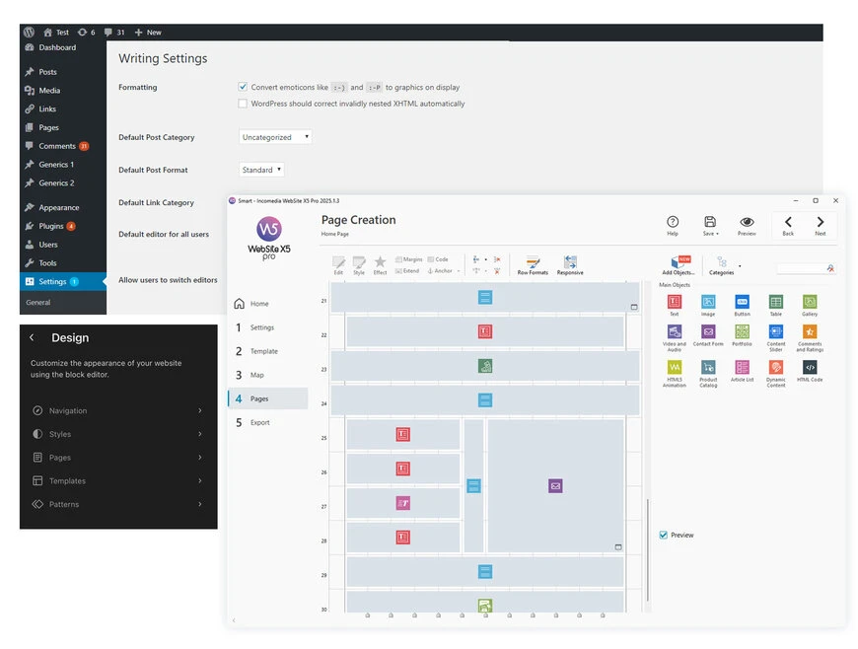Screen dimensions: 858x649
Task: Uncheck the convert emoticons to graphics option
Action: coord(242,87)
